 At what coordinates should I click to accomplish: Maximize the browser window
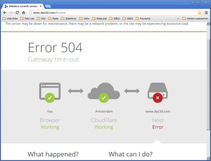point(198,2)
